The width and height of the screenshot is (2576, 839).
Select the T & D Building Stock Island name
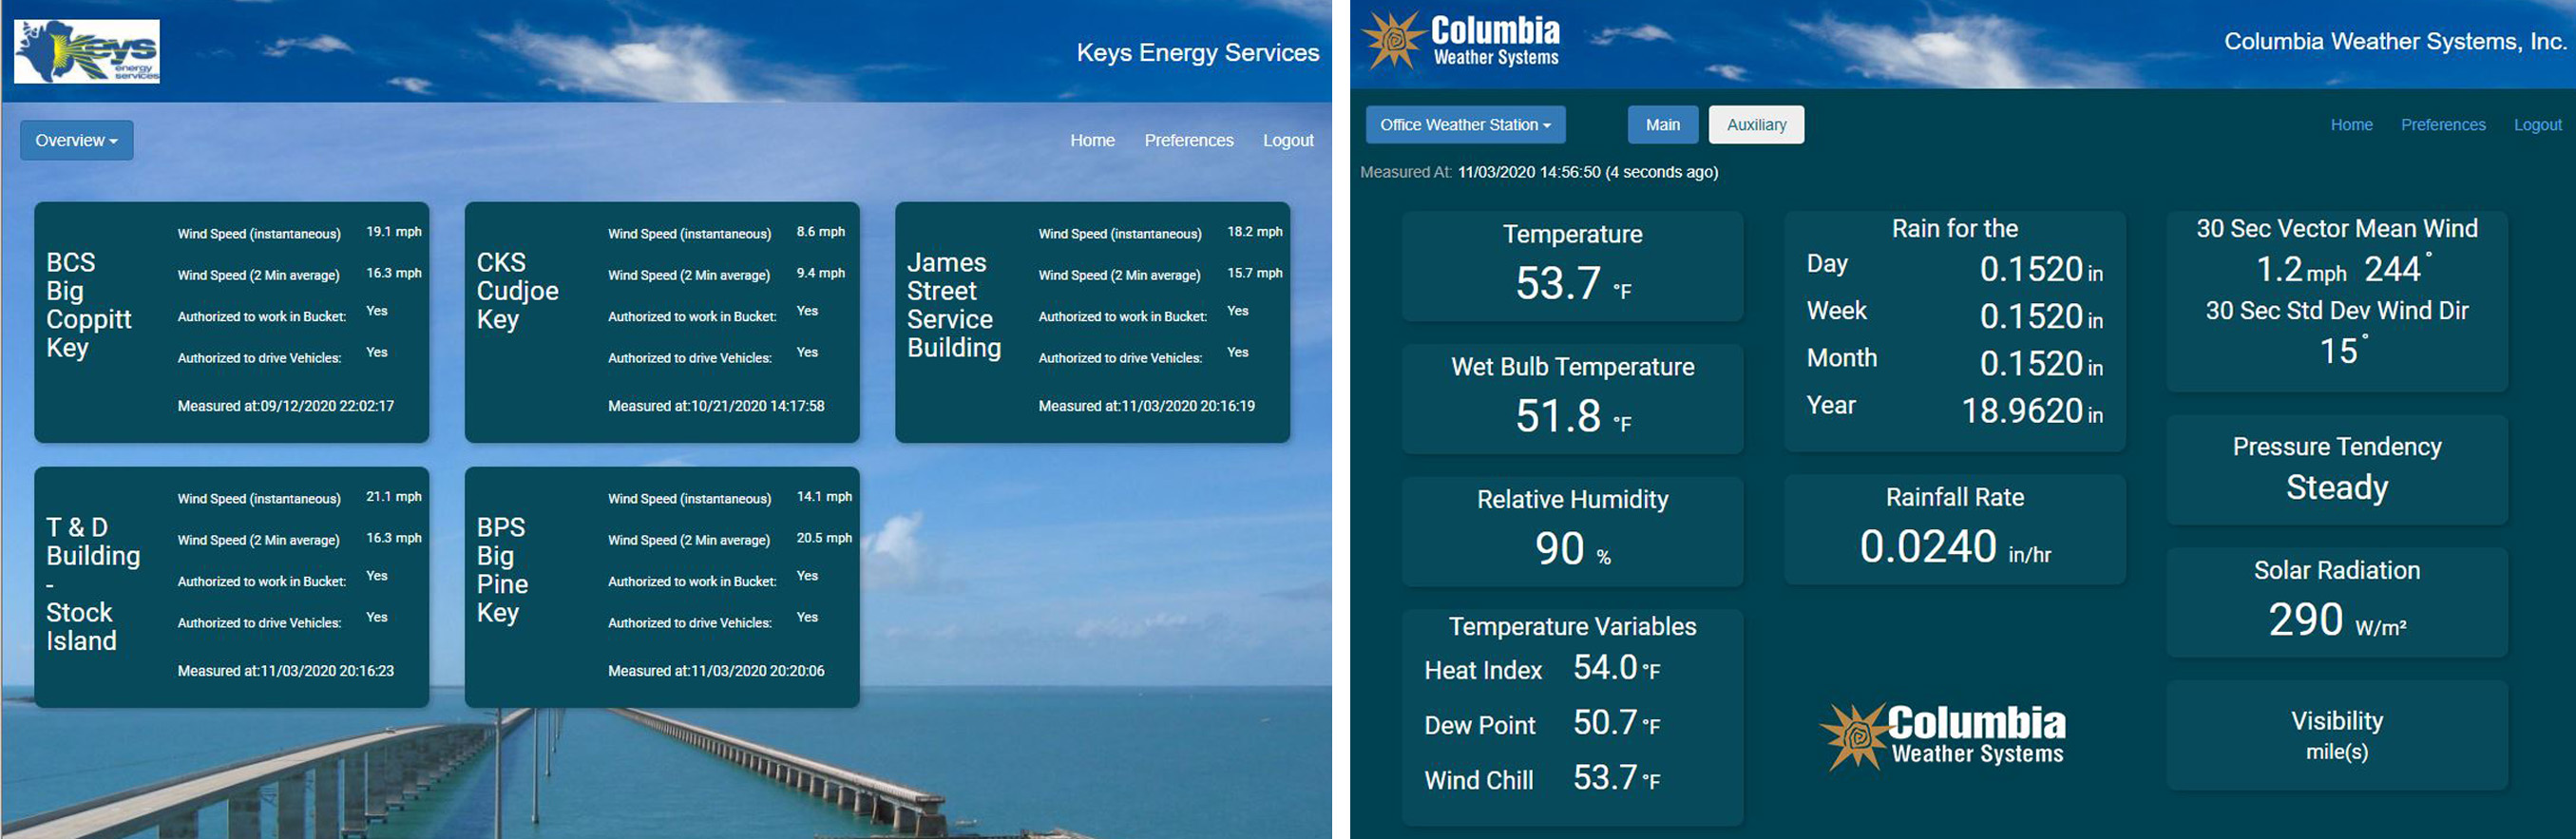[x=93, y=584]
